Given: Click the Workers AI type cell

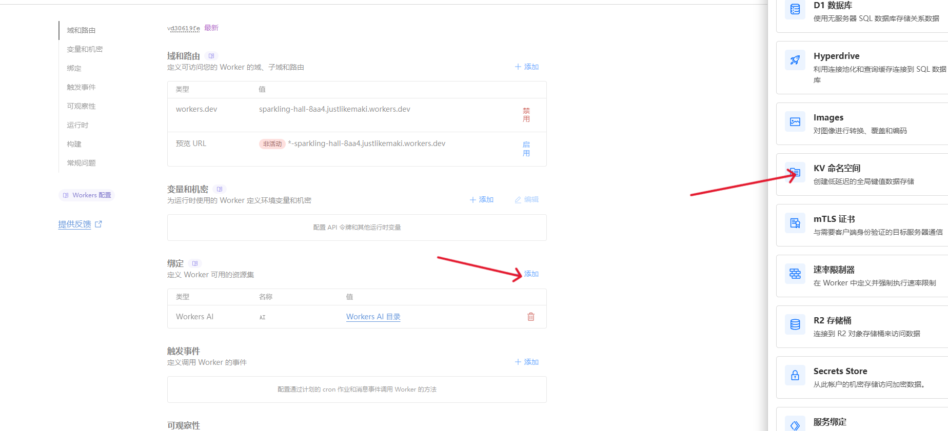Looking at the screenshot, I should click(x=194, y=317).
